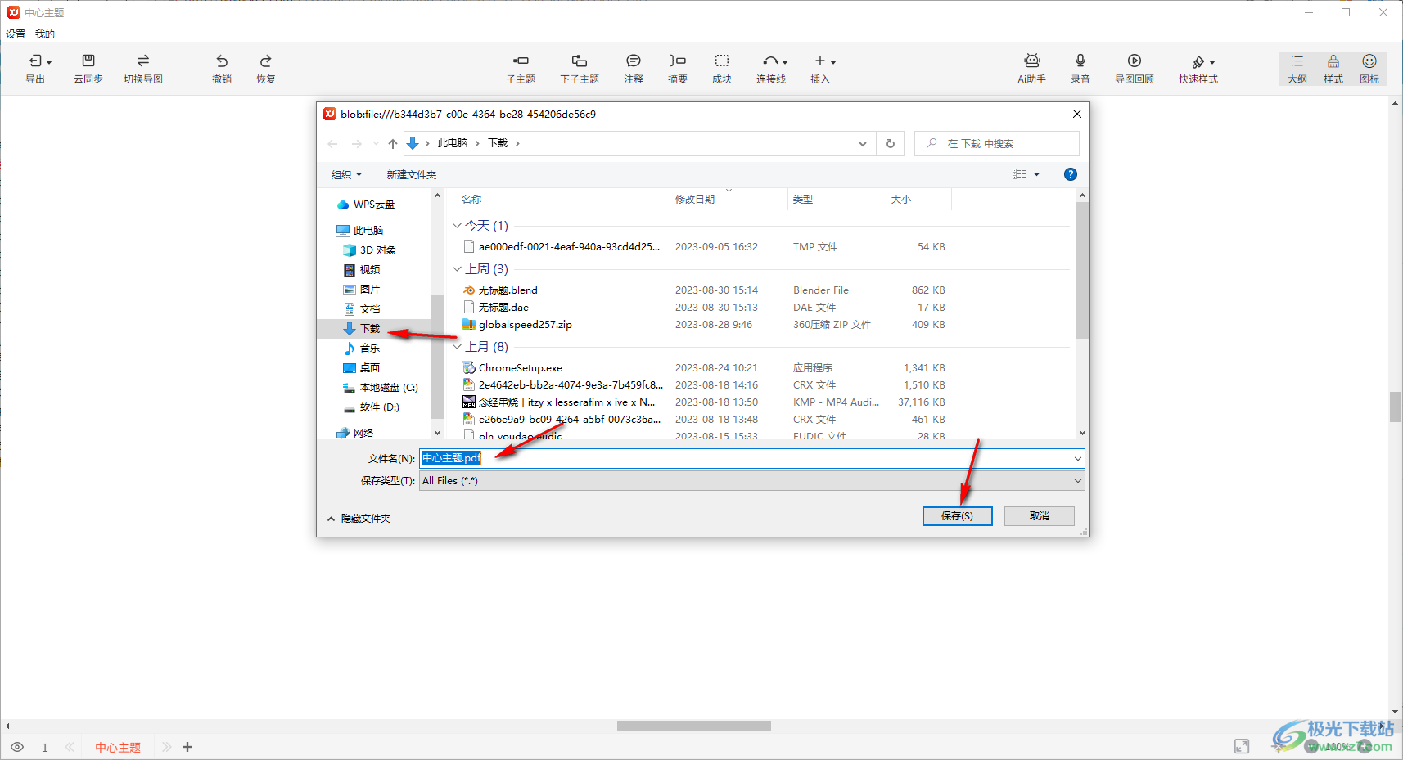
Task: Hide folders (隐藏文件夹) pane
Action: pyautogui.click(x=359, y=519)
